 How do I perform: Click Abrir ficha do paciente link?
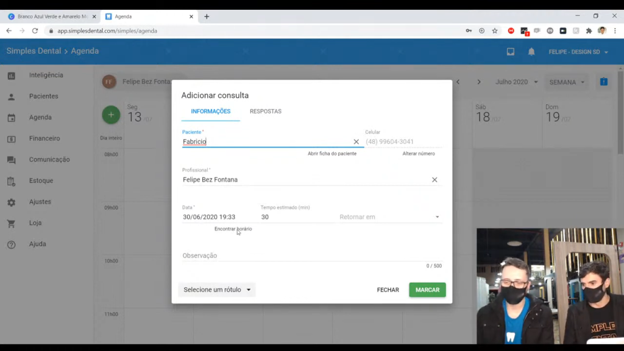[331, 154]
